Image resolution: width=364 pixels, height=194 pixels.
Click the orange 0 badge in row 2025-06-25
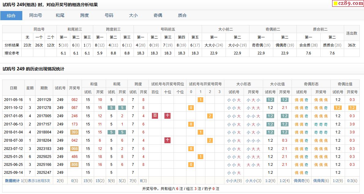191,165
